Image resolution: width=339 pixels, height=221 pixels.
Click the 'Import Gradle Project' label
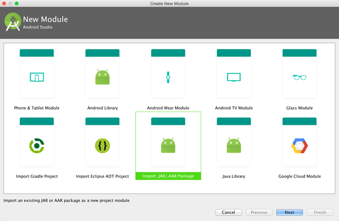tap(37, 176)
